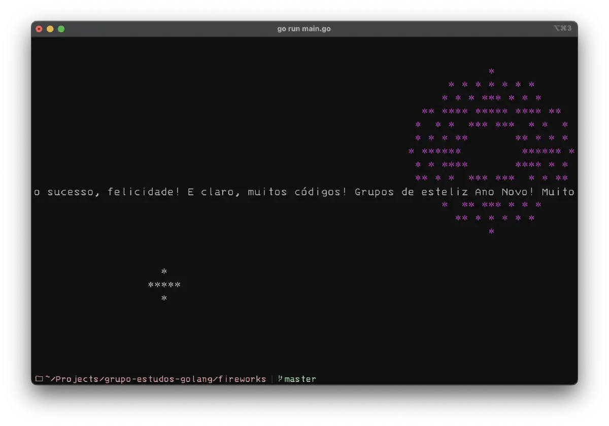
Task: Click the red close window button
Action: tap(39, 29)
